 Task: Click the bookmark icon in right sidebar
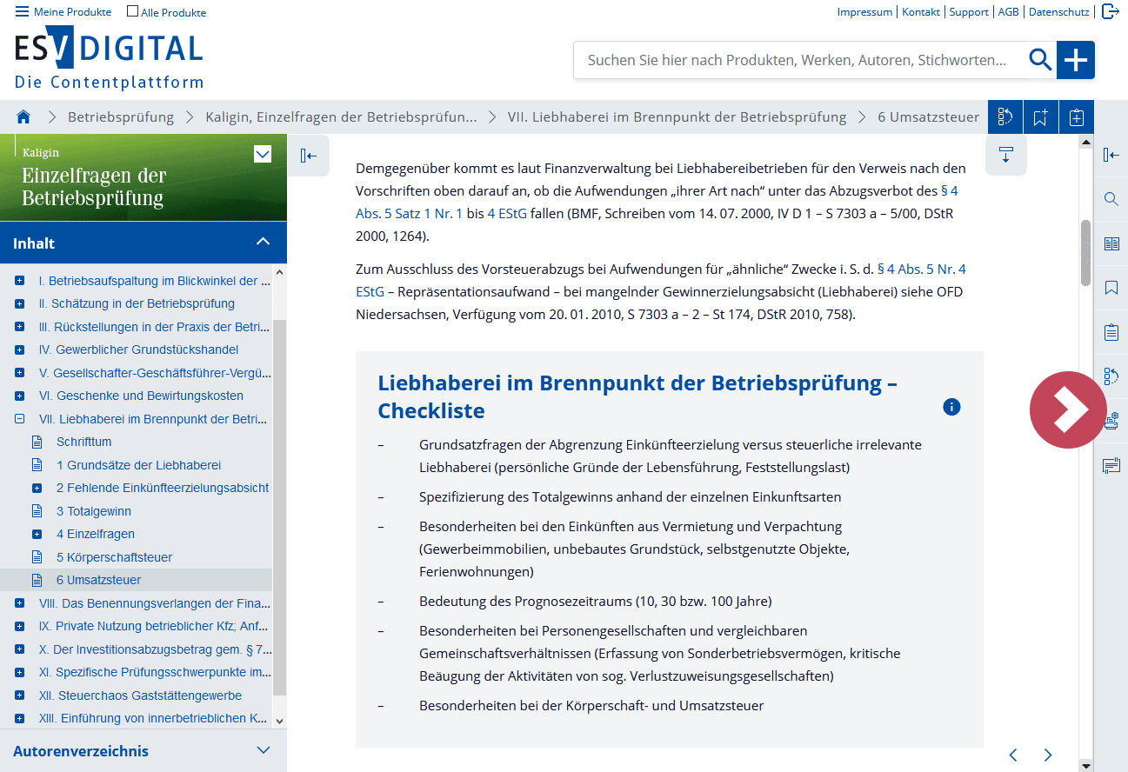(x=1111, y=288)
